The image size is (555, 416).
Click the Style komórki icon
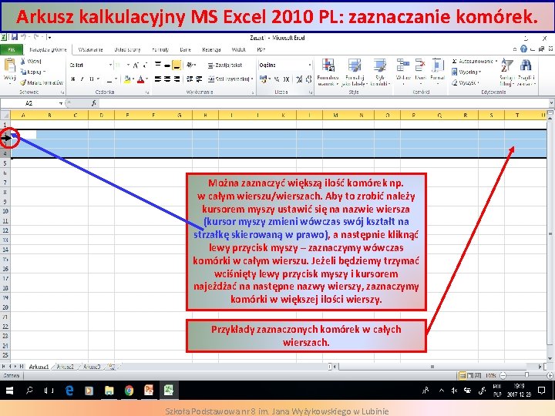[380, 65]
